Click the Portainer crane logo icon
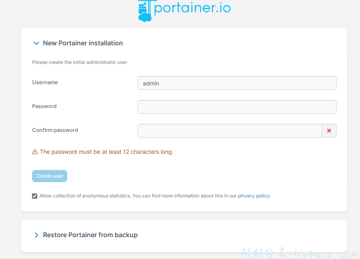360x259 pixels. [145, 11]
